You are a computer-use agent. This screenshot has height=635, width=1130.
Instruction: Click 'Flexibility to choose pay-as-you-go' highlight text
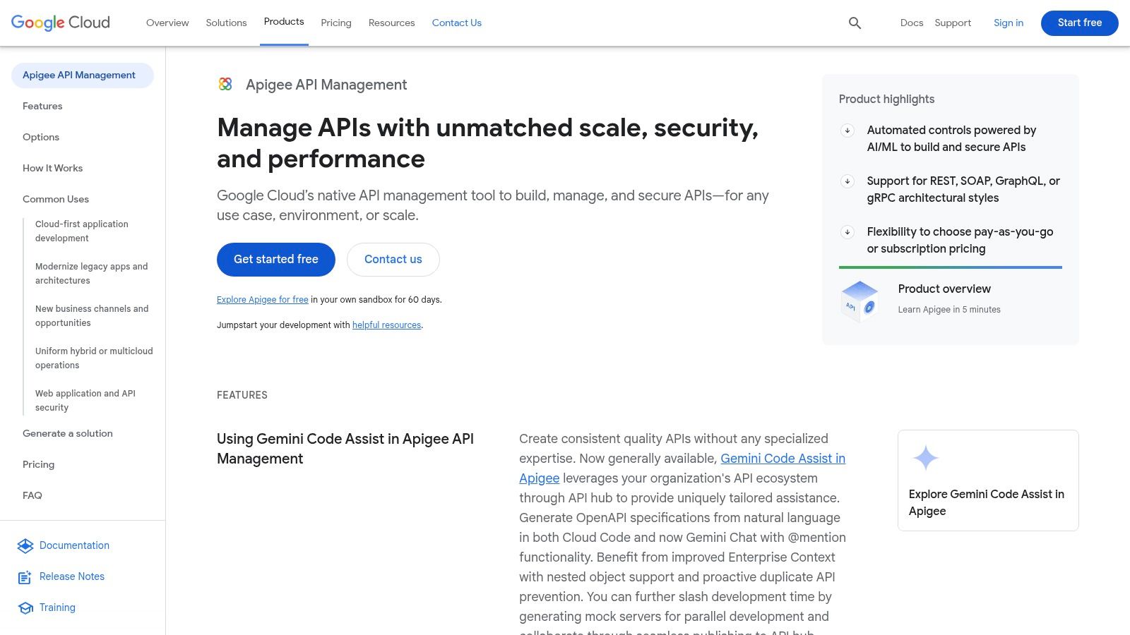tap(960, 241)
